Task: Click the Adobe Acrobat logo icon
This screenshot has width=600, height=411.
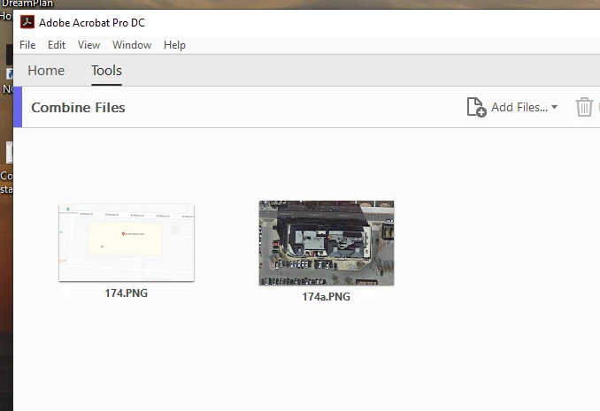Action: [27, 22]
